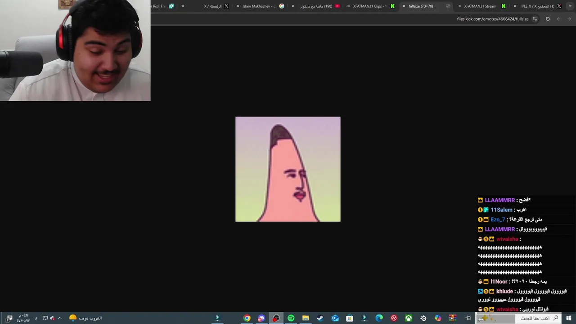This screenshot has width=576, height=324.
Task: Open the Xbox app from the taskbar
Action: pyautogui.click(x=409, y=318)
